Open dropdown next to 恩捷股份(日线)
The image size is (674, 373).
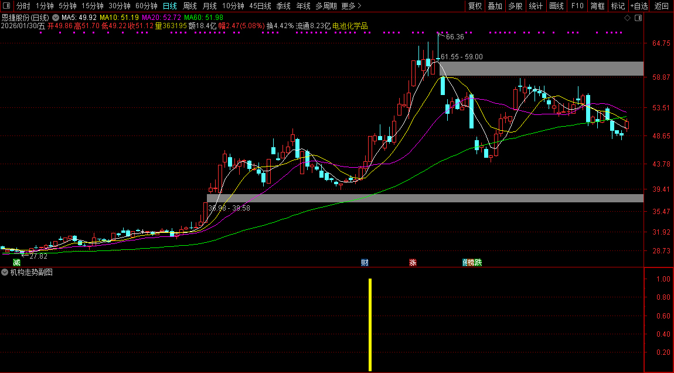[x=56, y=18]
